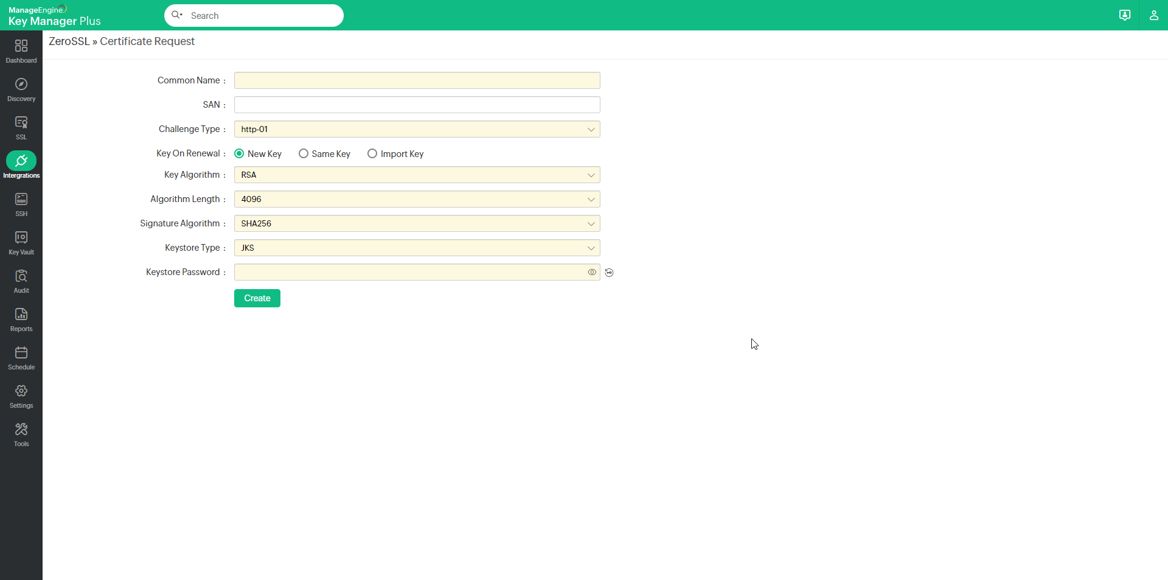1168x580 pixels.
Task: Show the keystore password with eye icon
Action: [592, 272]
